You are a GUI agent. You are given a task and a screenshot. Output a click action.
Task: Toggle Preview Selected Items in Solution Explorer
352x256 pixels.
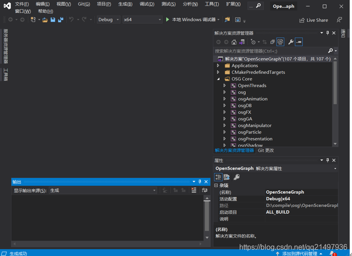coord(299,42)
